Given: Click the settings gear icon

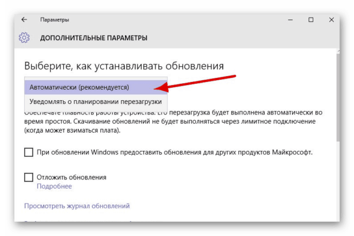Looking at the screenshot, I should [x=24, y=38].
